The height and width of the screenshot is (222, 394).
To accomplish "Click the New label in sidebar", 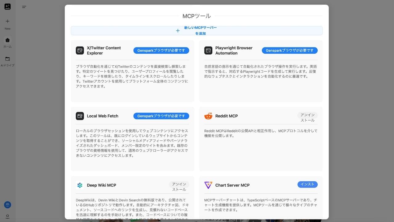I will (x=8, y=29).
